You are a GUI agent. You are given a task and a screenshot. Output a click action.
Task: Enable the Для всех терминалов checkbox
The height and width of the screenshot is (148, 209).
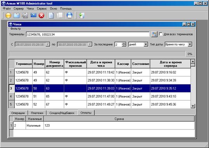tap(161, 34)
